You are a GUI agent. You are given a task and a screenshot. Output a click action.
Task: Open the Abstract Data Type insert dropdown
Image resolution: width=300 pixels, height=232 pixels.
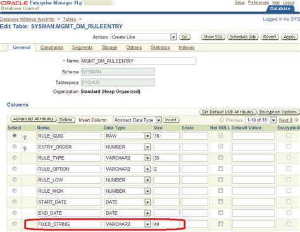[159, 120]
